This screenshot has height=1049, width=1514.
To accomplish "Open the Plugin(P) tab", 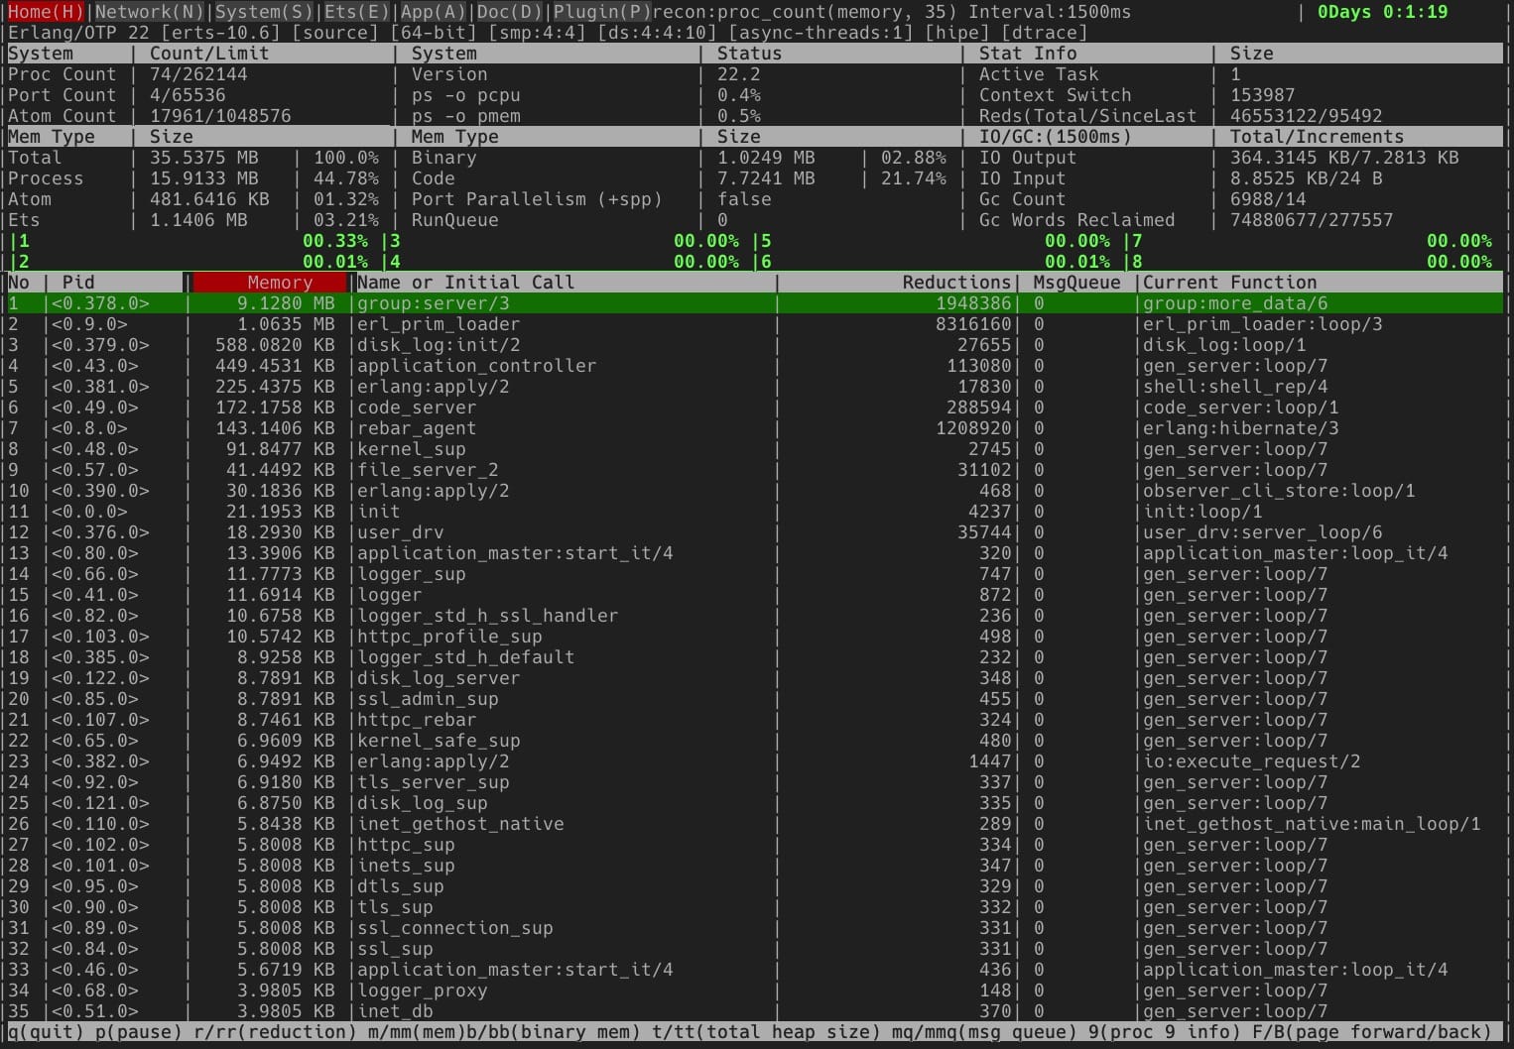I will pyautogui.click(x=601, y=12).
